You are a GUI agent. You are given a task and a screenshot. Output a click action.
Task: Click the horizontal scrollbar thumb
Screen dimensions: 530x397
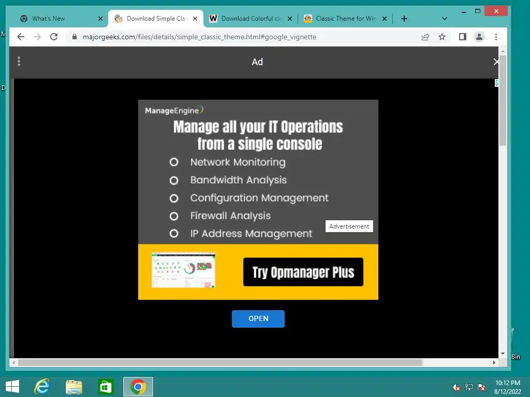219,362
